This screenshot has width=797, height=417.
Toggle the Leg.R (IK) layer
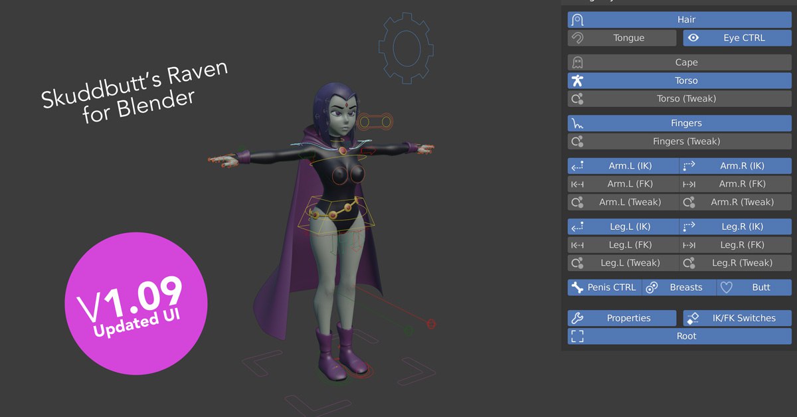736,226
